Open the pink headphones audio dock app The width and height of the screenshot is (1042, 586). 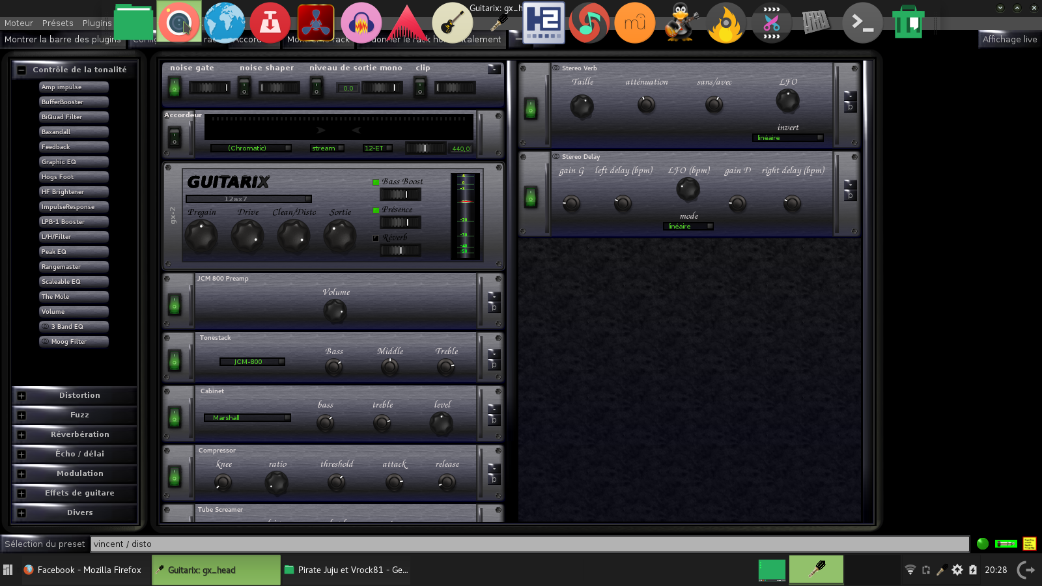(361, 22)
